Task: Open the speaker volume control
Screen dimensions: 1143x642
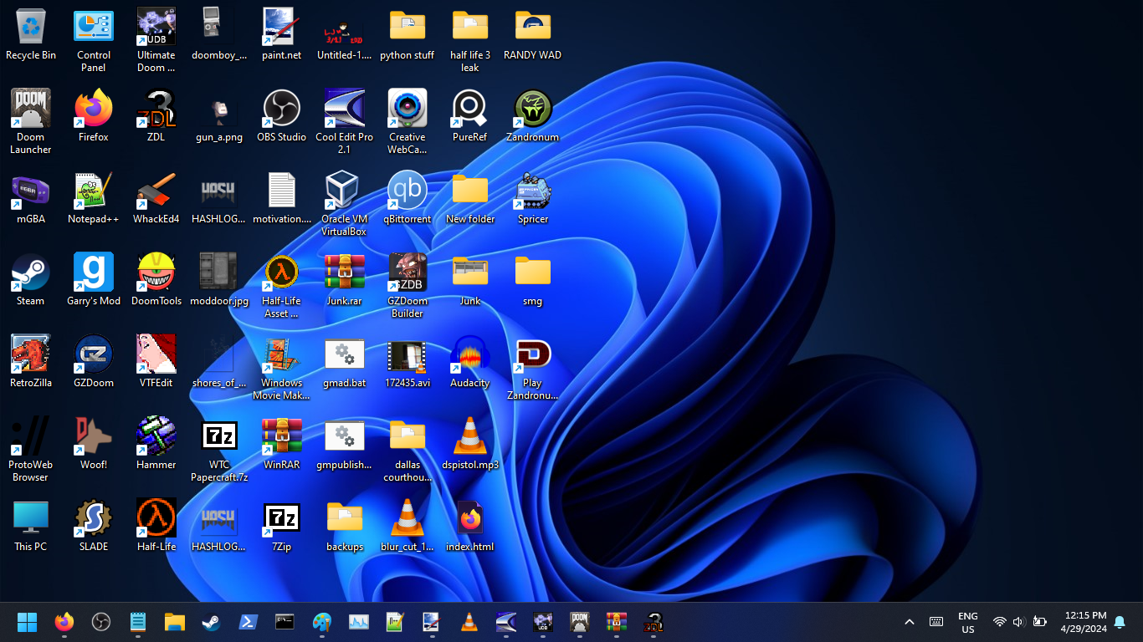Action: pyautogui.click(x=1018, y=622)
